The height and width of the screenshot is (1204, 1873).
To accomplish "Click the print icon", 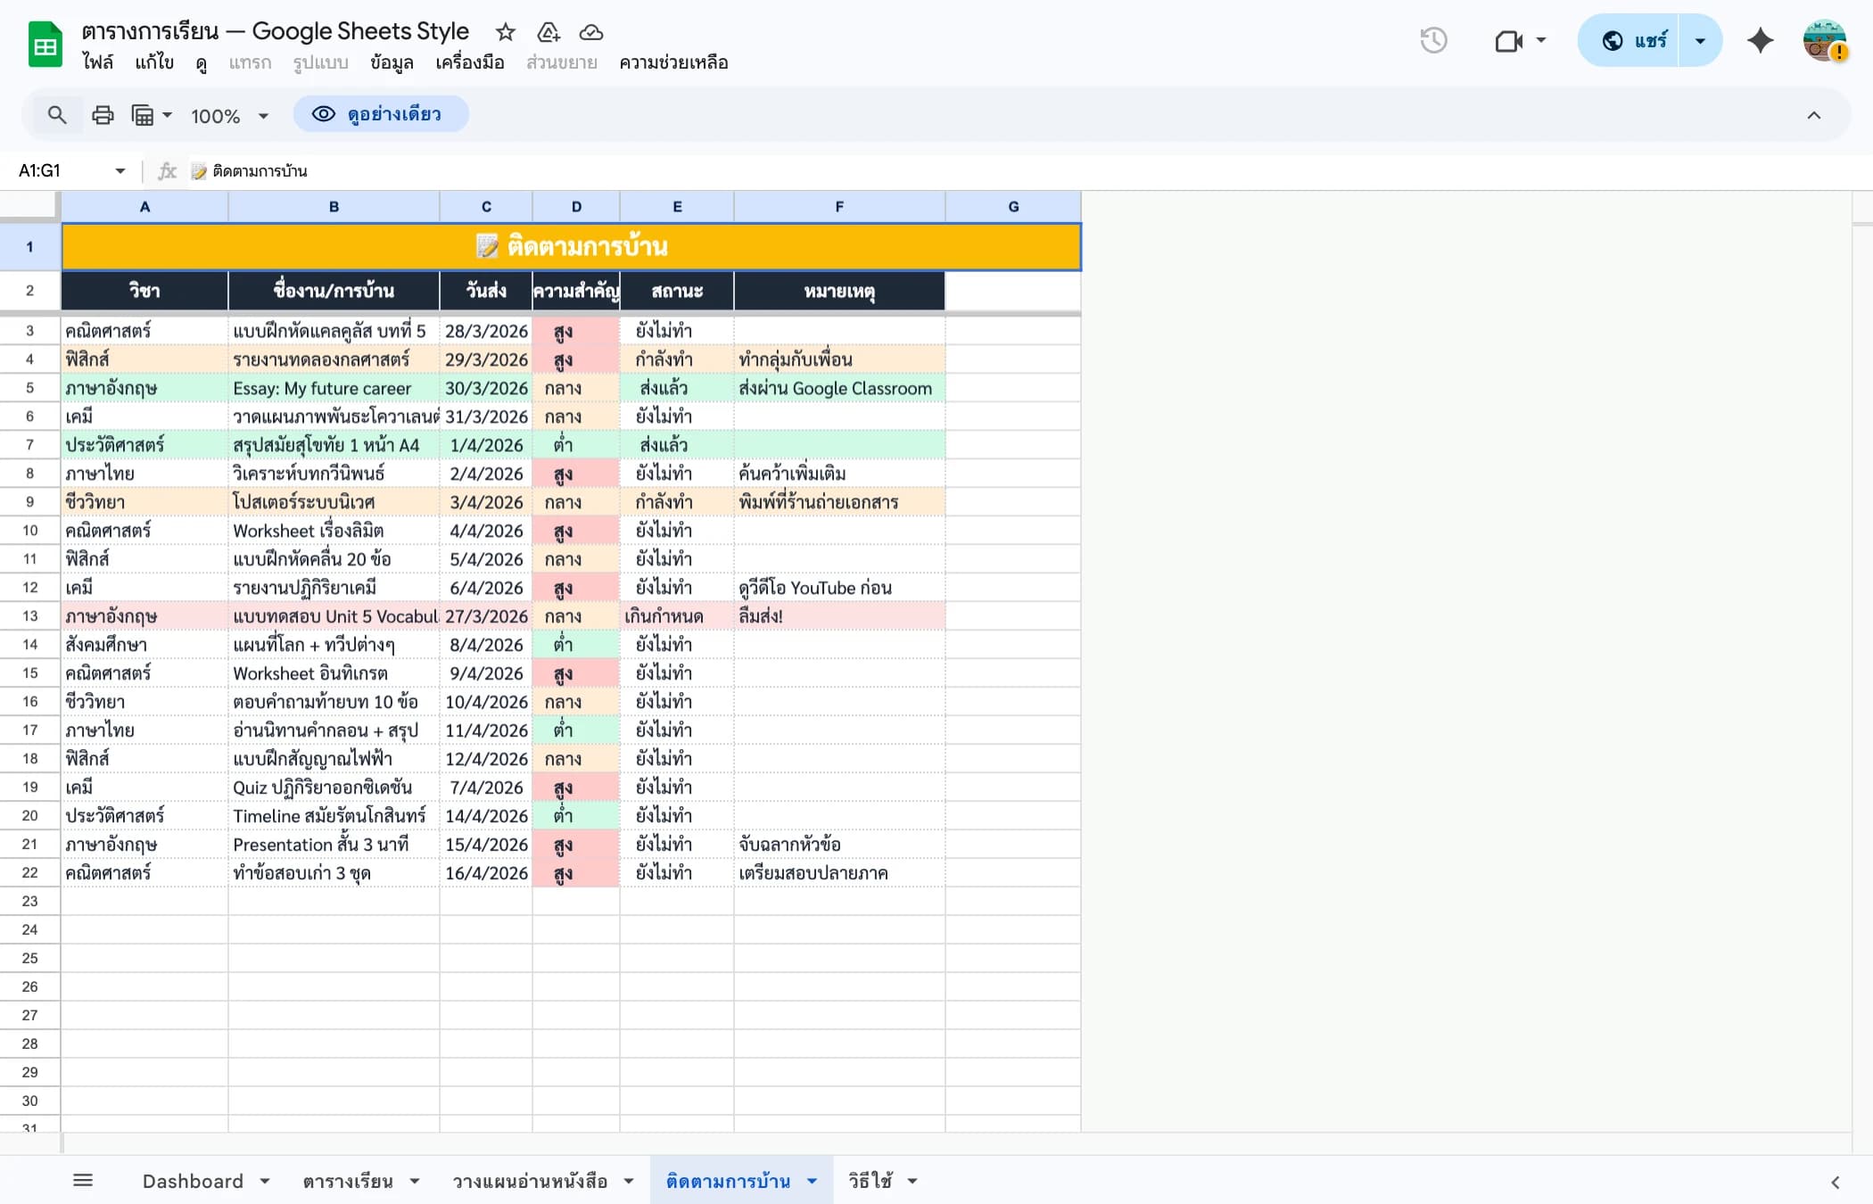I will pyautogui.click(x=103, y=114).
